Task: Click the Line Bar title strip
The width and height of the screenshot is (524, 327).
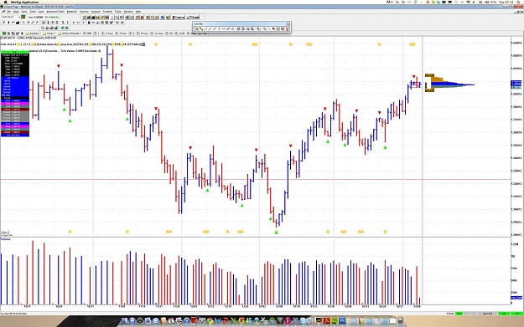Action: point(240,24)
